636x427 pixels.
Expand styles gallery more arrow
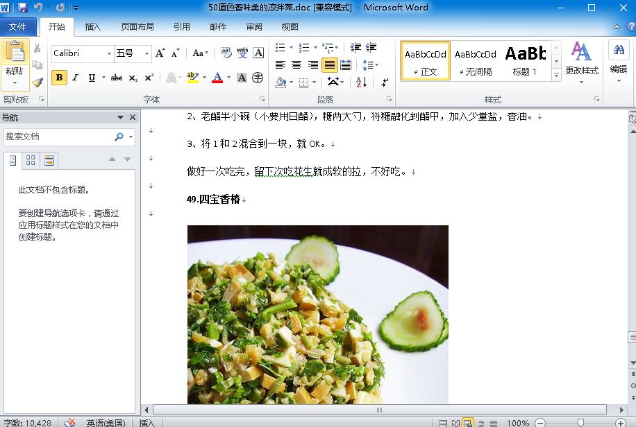click(557, 75)
